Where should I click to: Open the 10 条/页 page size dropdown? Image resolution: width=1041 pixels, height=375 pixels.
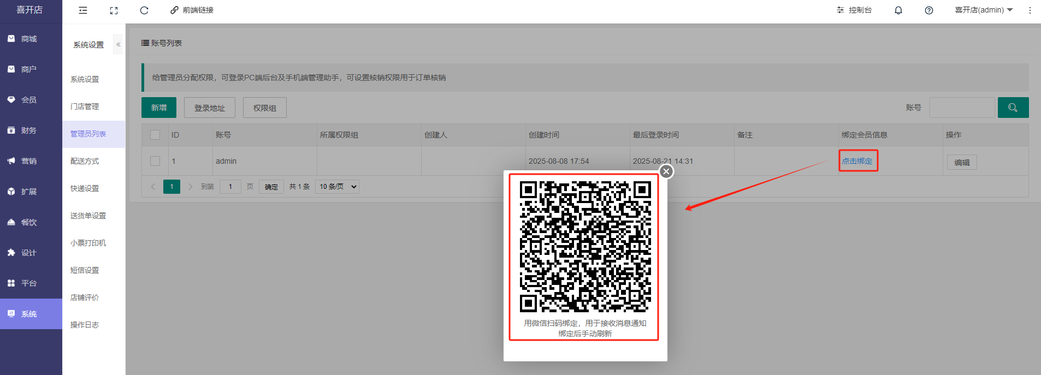337,187
